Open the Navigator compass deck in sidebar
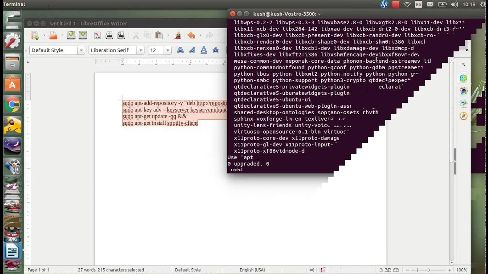The width and height of the screenshot is (488, 274). point(464,116)
